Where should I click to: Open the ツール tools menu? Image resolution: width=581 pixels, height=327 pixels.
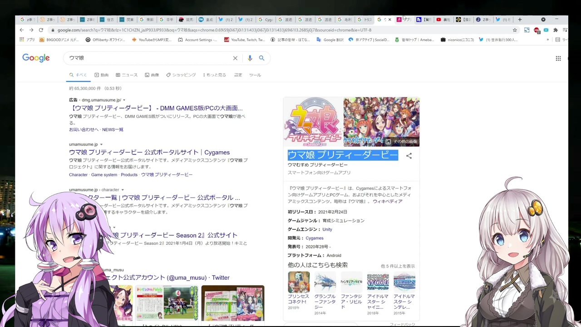(255, 75)
